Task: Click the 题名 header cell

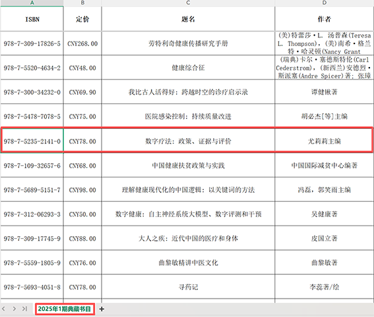Action: (x=188, y=19)
